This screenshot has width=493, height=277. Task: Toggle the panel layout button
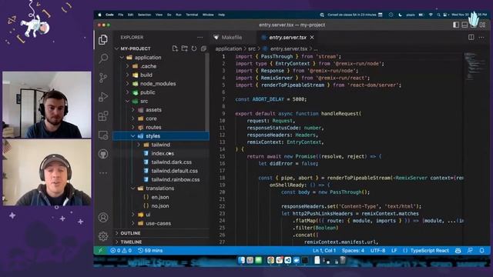pos(464,25)
